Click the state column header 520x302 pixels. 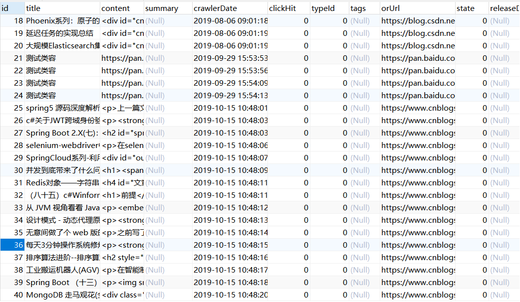tap(472, 8)
